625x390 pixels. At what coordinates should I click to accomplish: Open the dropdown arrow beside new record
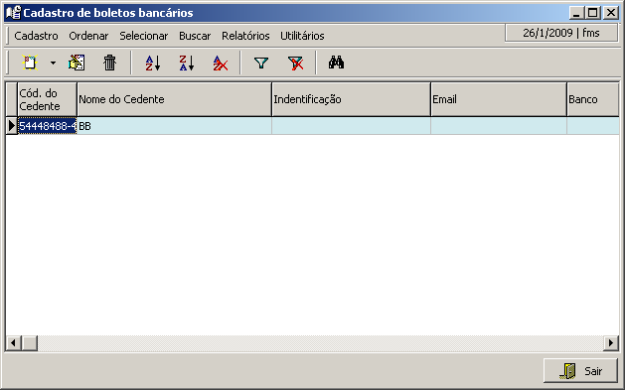53,63
